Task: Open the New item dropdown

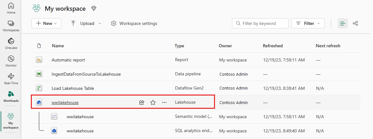Action: (x=46, y=23)
